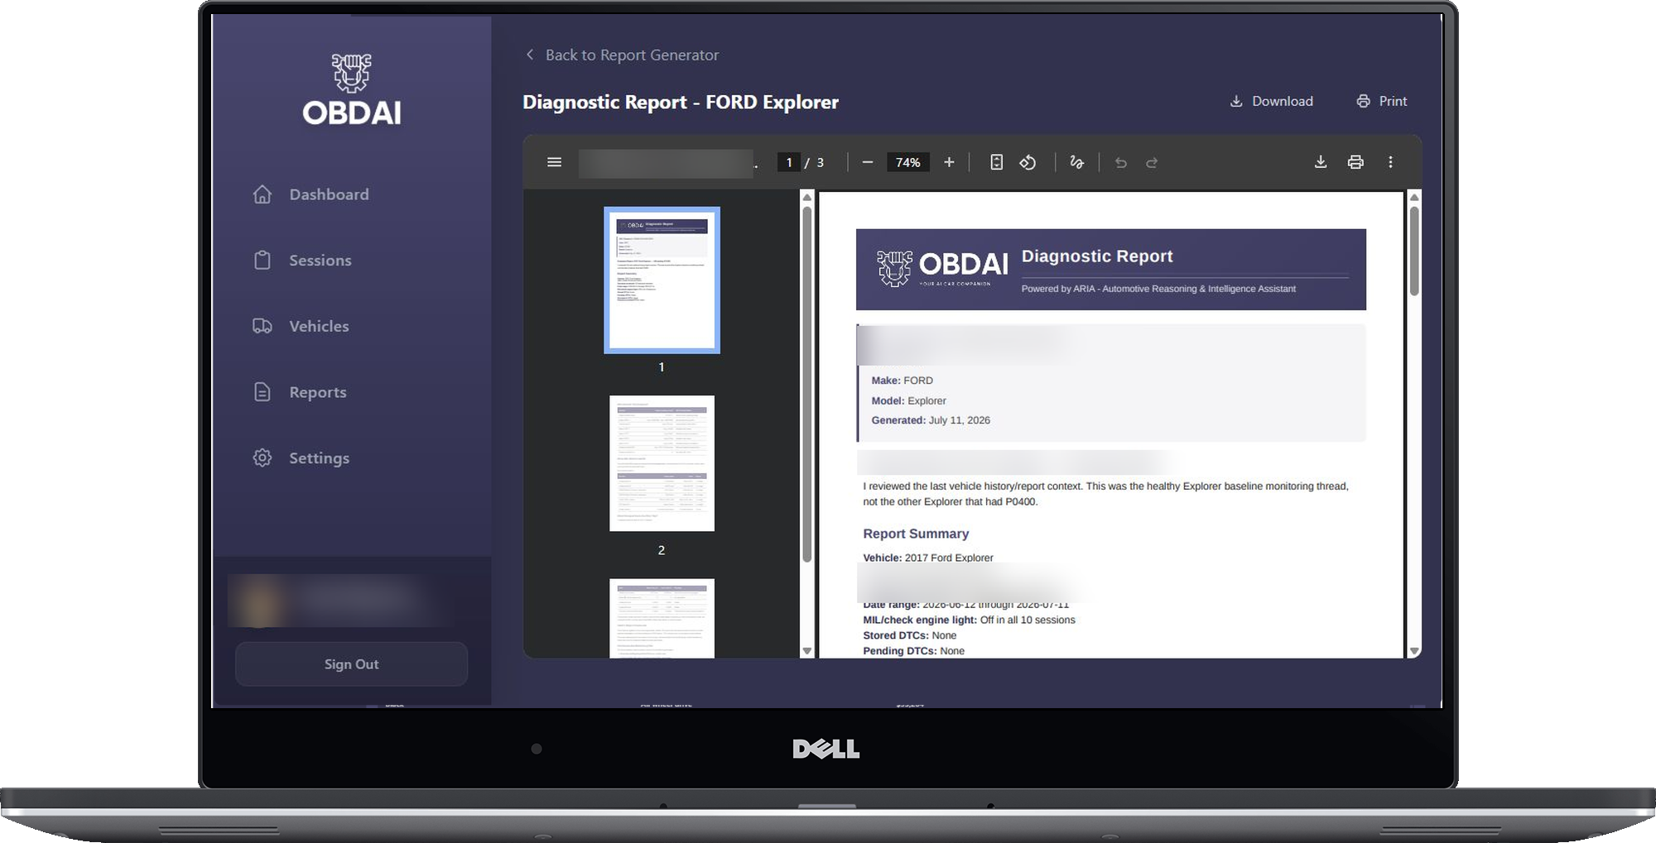
Task: Select page 2 thumbnail
Action: pyautogui.click(x=662, y=463)
